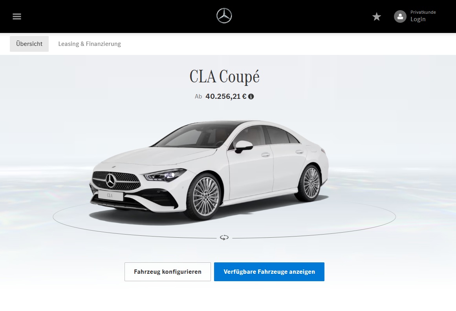
Task: Open the hamburger menu icon
Action: 17,16
